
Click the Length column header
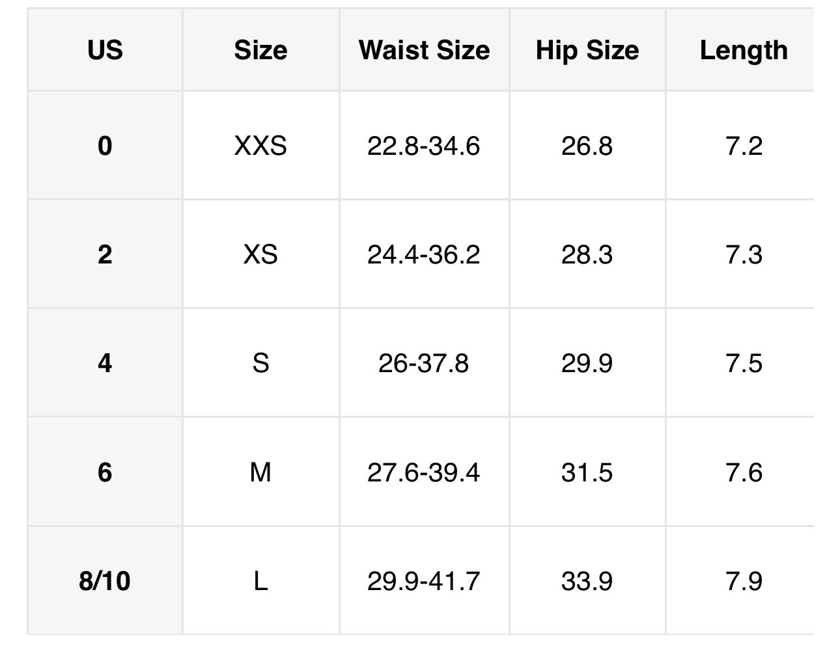[744, 50]
